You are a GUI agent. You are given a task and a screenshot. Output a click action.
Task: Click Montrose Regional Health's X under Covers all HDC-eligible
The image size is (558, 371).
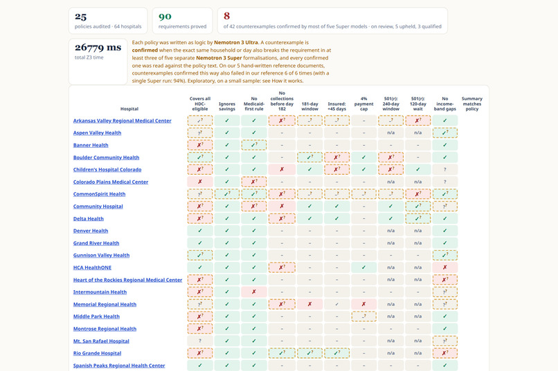(x=200, y=329)
